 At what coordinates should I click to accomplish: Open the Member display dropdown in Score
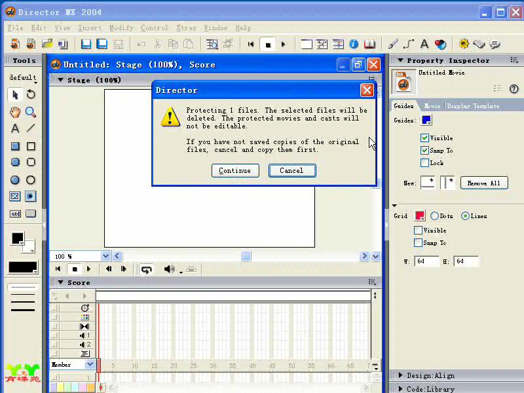pyautogui.click(x=90, y=364)
